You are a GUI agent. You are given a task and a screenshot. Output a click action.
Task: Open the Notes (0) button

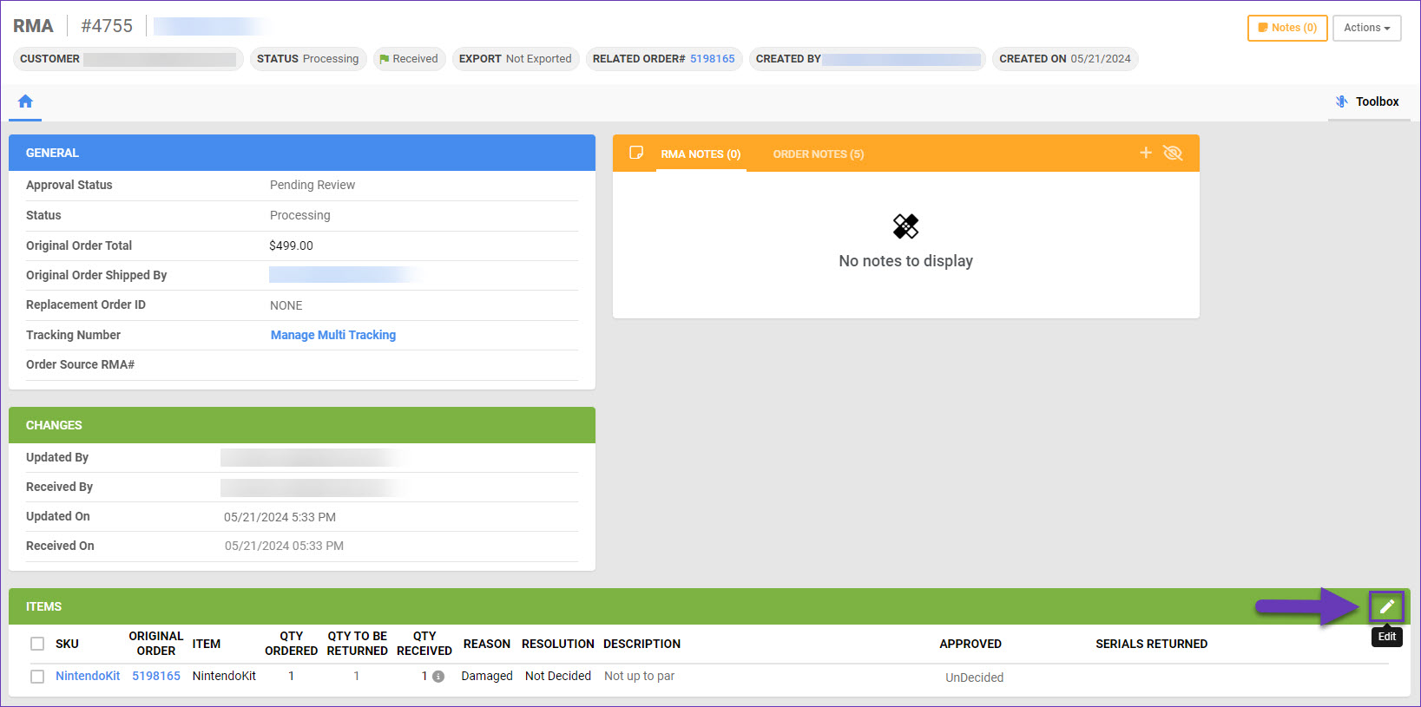(x=1286, y=28)
